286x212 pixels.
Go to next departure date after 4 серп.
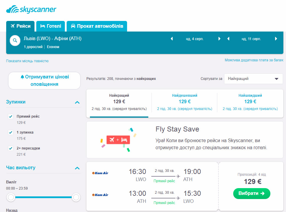(x=219, y=39)
